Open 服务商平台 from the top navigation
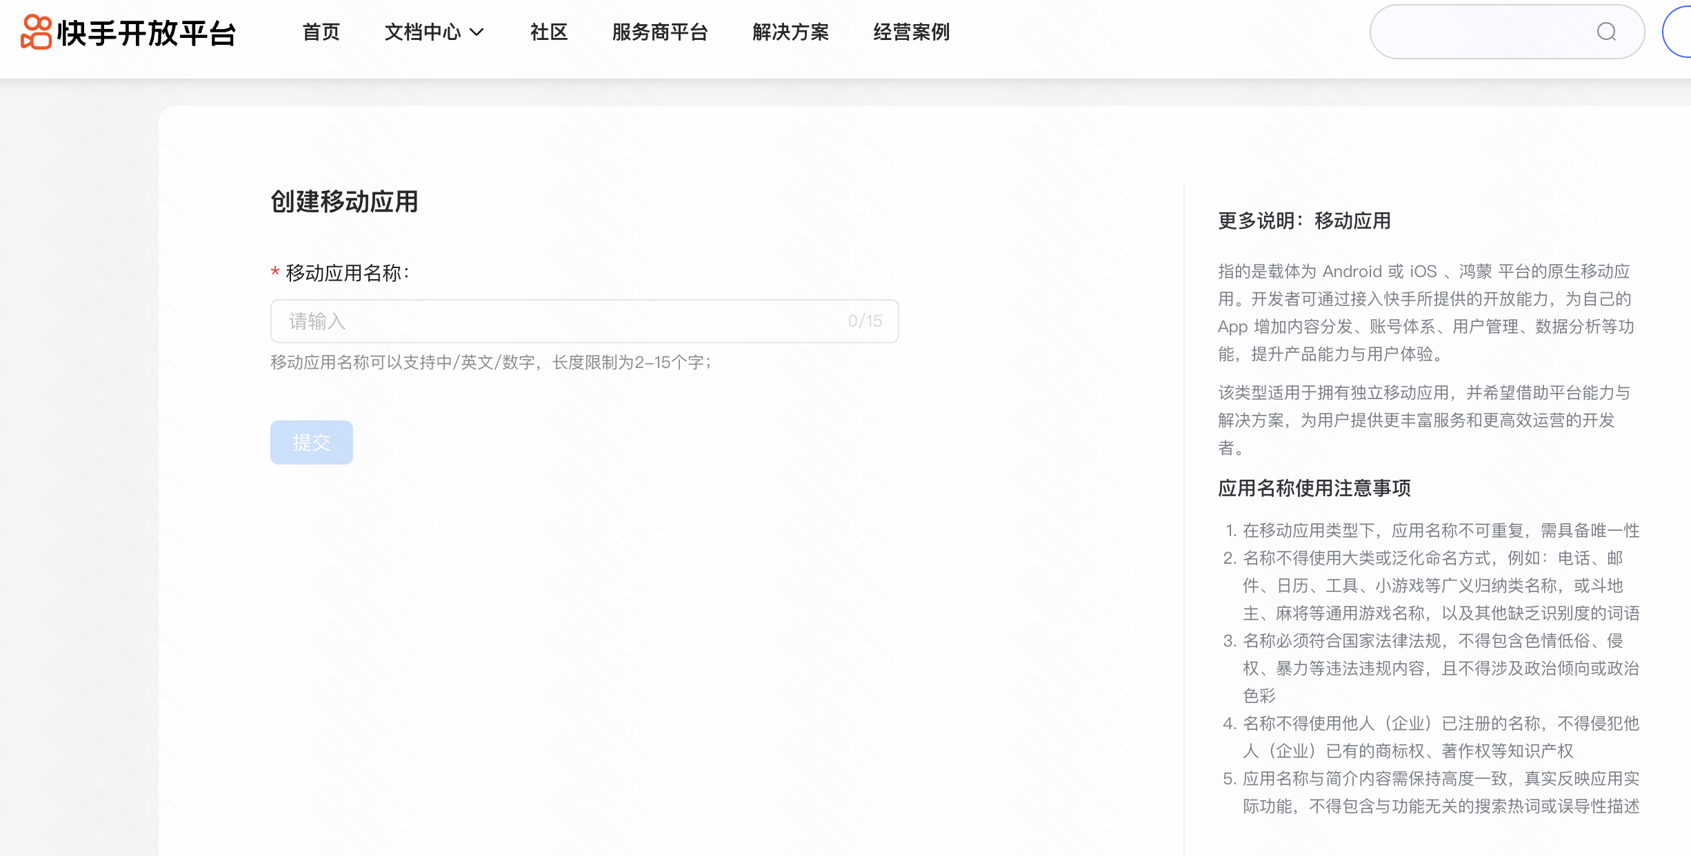 pyautogui.click(x=660, y=32)
